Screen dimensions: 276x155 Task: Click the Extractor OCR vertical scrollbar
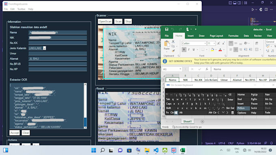(85, 106)
